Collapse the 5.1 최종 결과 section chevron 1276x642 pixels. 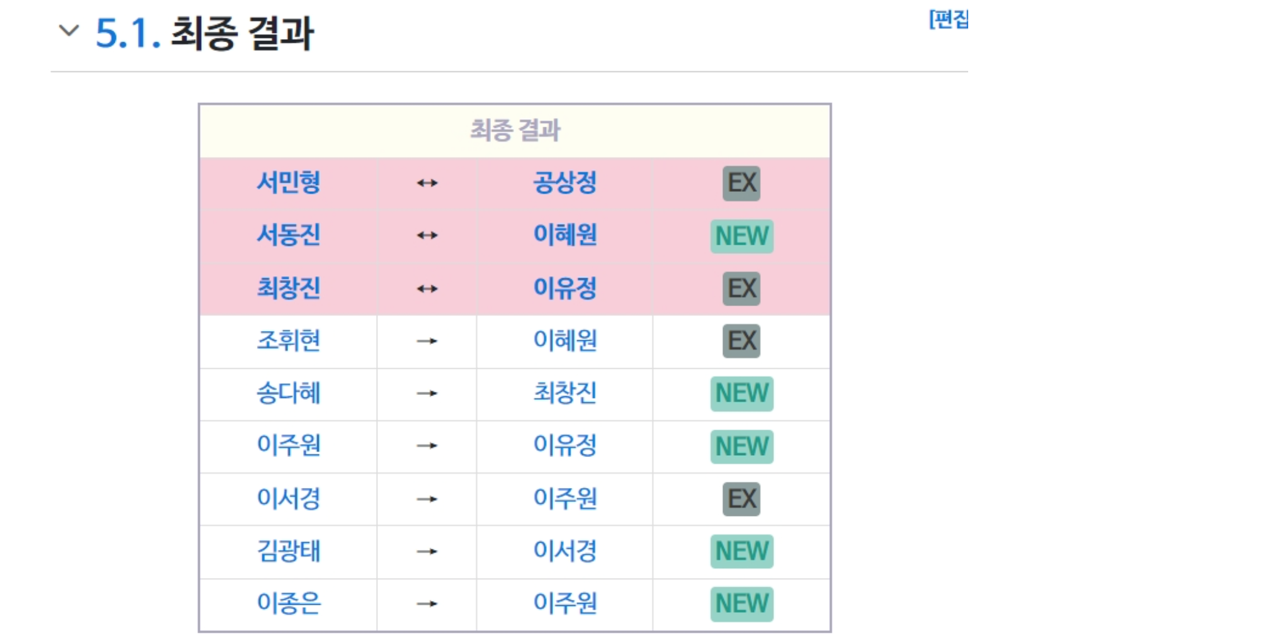(x=68, y=30)
